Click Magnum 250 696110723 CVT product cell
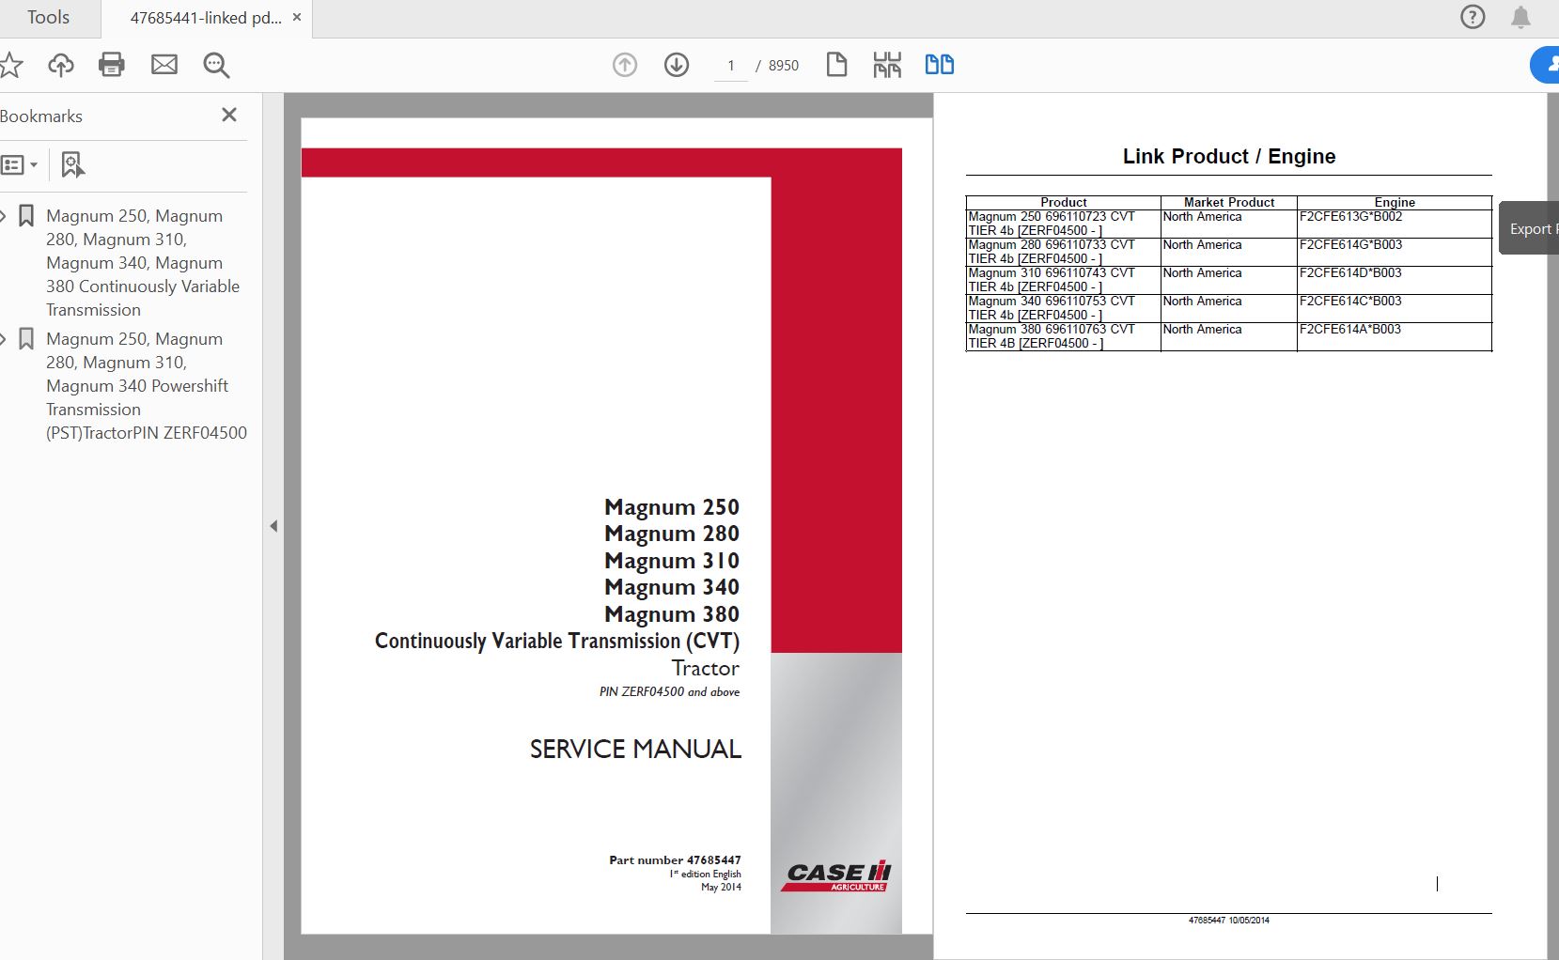The width and height of the screenshot is (1559, 960). click(1063, 224)
